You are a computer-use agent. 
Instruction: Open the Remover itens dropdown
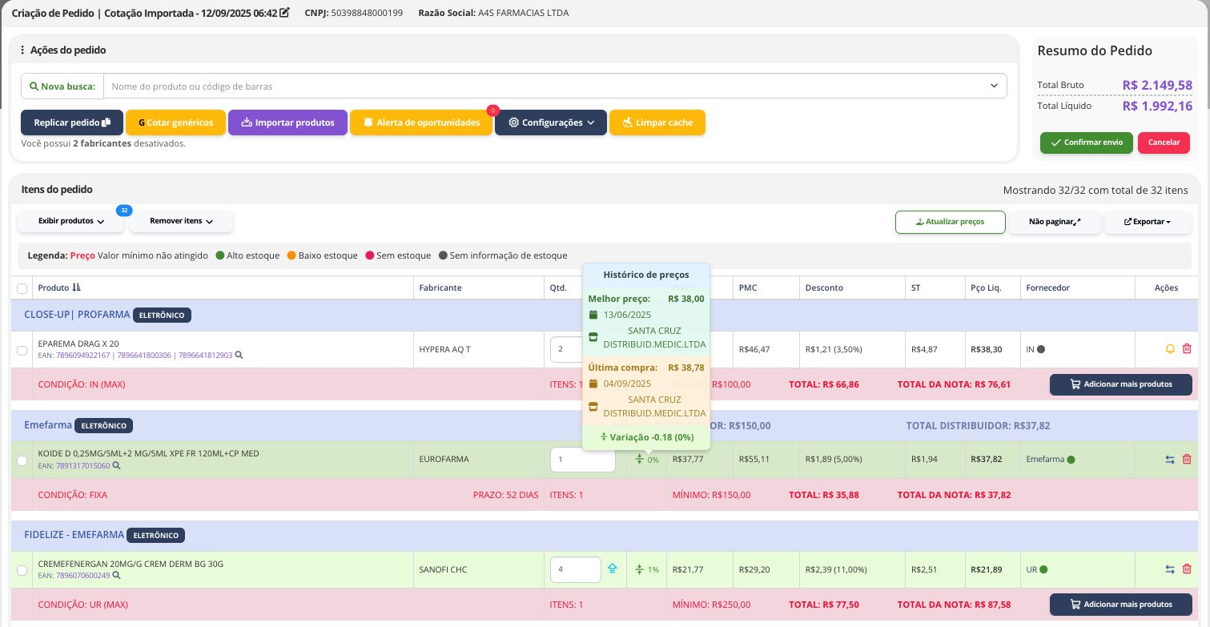click(x=181, y=221)
